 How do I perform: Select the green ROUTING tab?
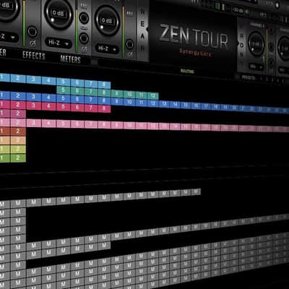coord(187,72)
